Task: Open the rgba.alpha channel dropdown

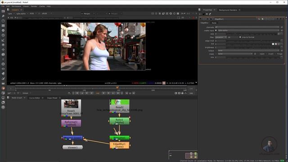Action: click(22, 13)
